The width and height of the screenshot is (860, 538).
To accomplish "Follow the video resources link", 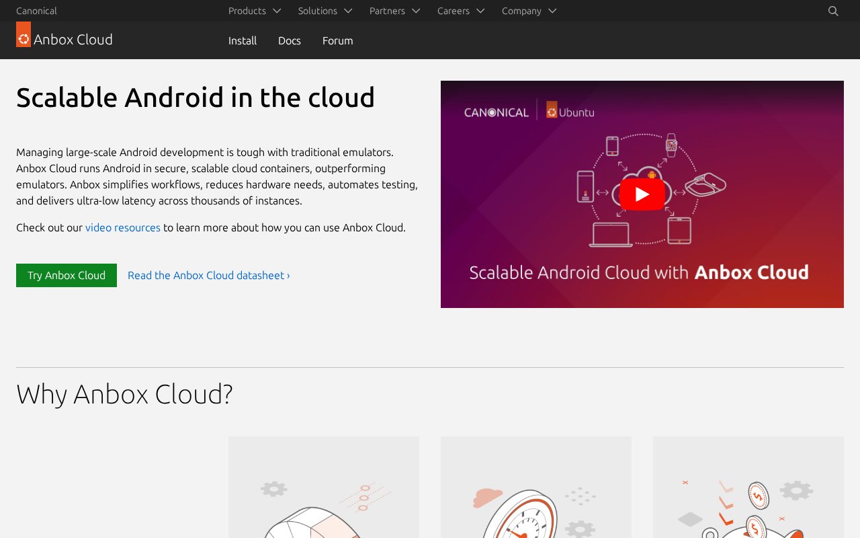I will tap(123, 227).
